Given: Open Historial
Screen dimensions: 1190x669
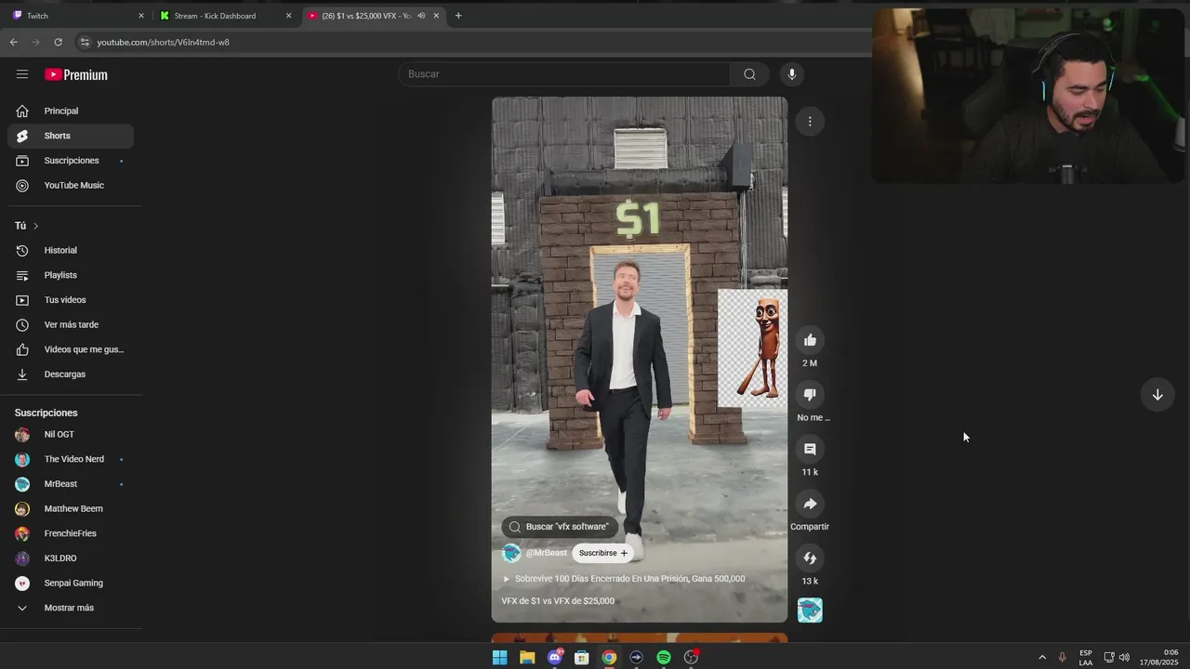Looking at the screenshot, I should 71,250.
